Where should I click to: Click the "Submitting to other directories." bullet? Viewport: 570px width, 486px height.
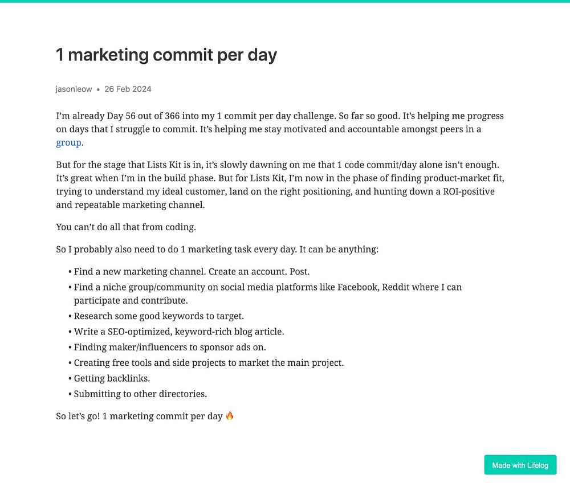pyautogui.click(x=140, y=394)
